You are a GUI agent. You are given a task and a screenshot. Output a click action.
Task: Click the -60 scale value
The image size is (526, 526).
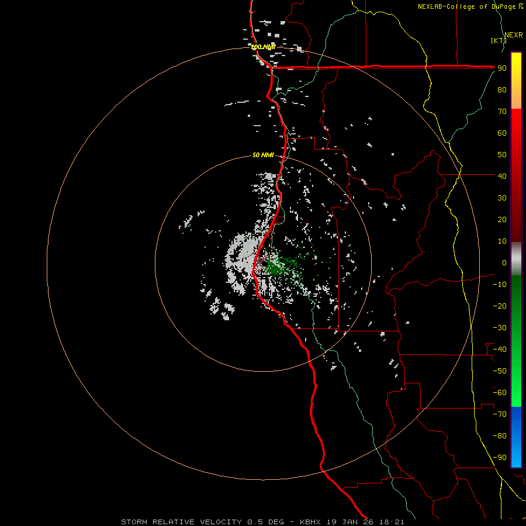click(x=500, y=393)
